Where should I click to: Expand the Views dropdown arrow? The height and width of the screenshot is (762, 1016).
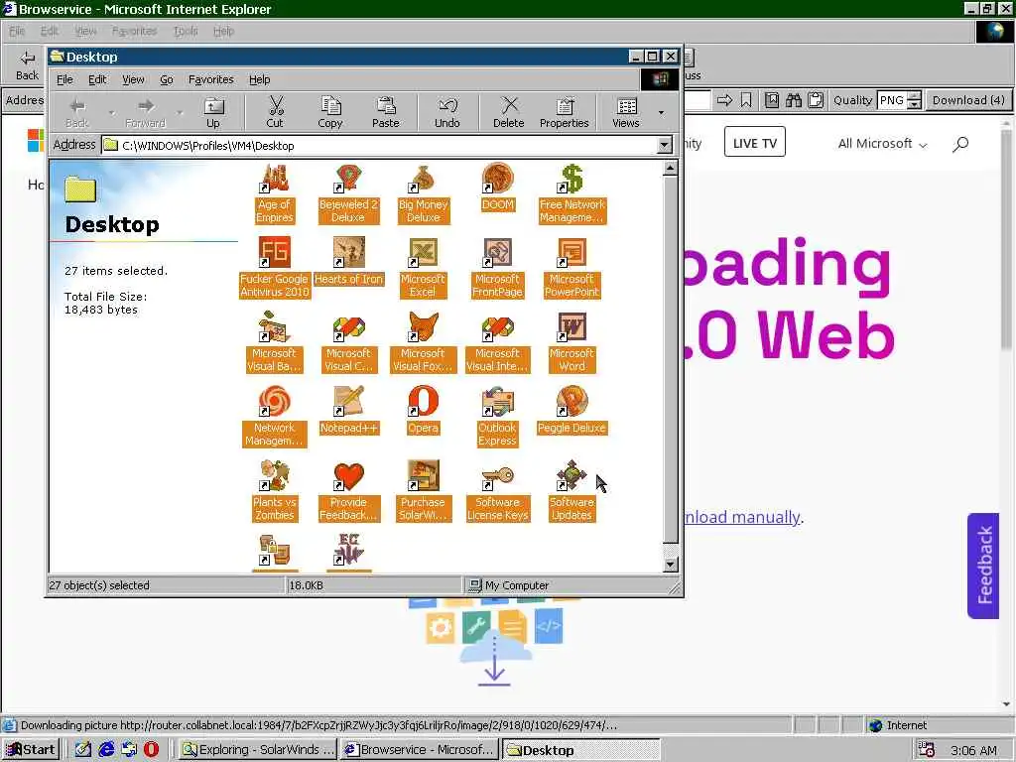661,113
